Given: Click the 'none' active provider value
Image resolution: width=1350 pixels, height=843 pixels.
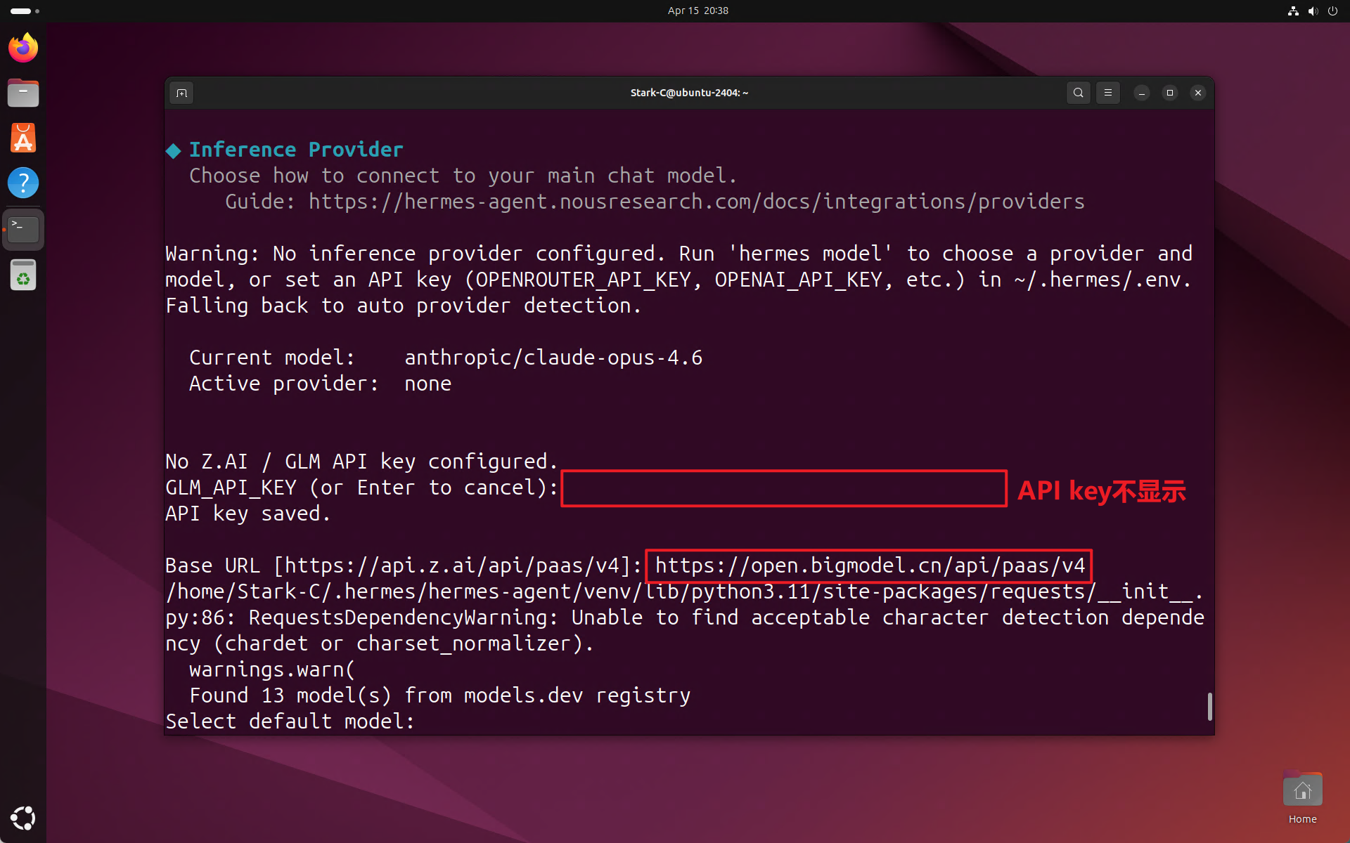Looking at the screenshot, I should point(428,384).
